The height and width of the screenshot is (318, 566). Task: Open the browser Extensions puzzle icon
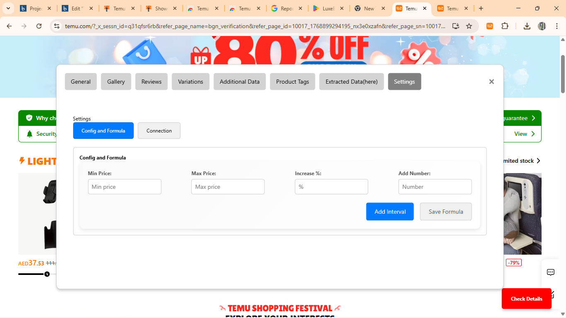point(505,26)
